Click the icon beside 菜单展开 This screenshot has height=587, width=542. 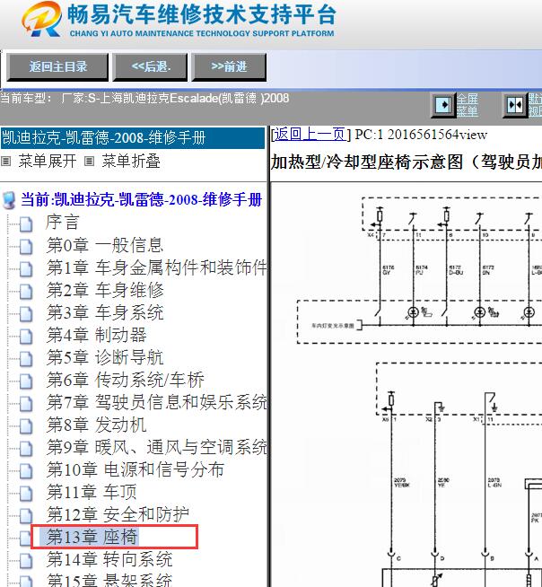(5, 162)
